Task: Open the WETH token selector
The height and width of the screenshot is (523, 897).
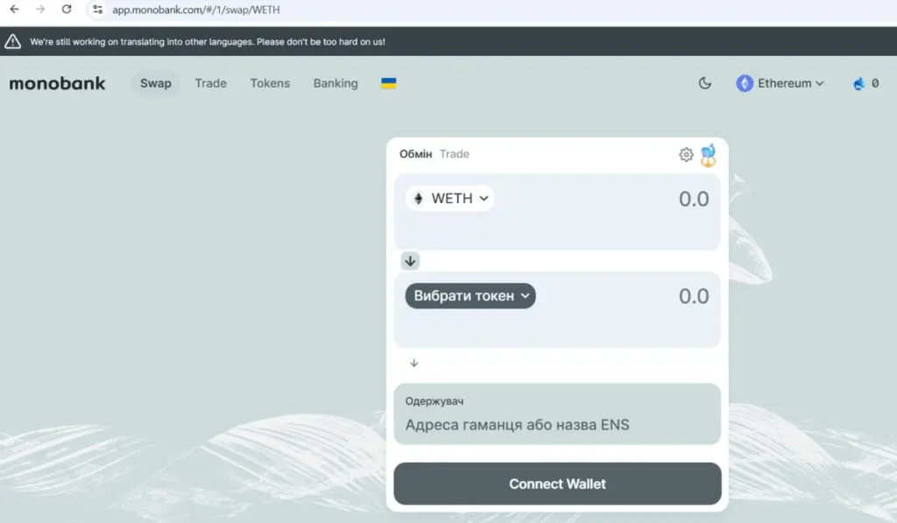Action: click(x=450, y=199)
